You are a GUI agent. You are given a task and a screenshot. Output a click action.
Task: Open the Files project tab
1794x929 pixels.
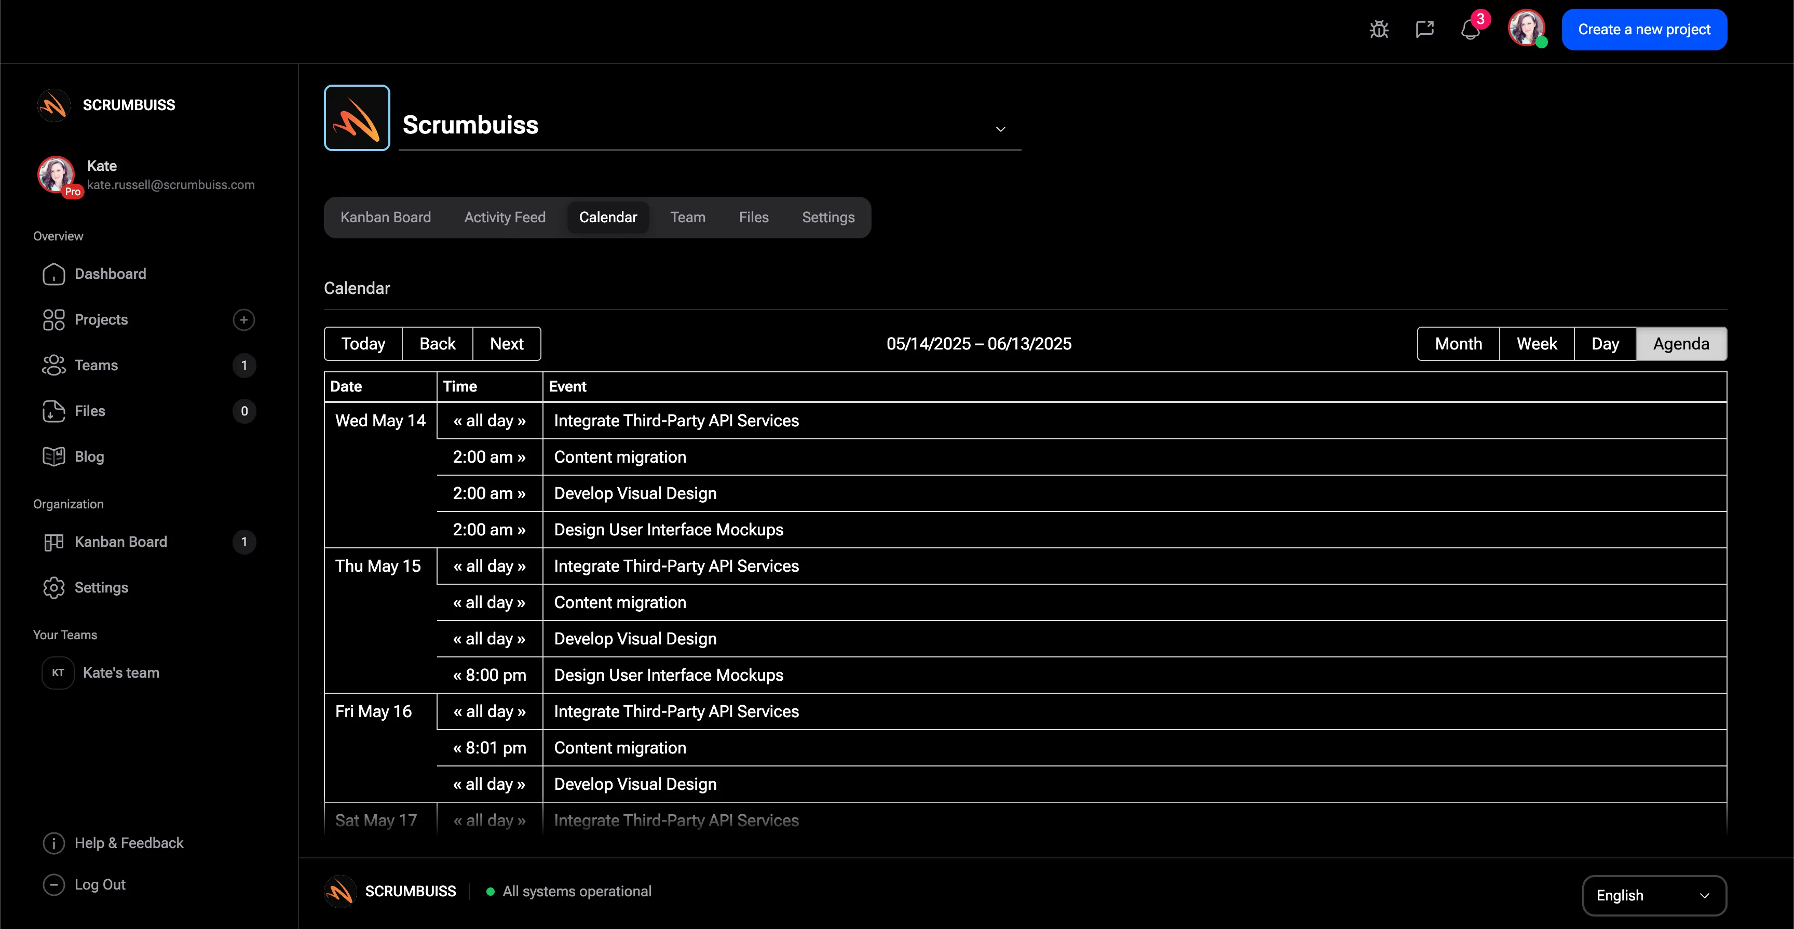pos(754,218)
